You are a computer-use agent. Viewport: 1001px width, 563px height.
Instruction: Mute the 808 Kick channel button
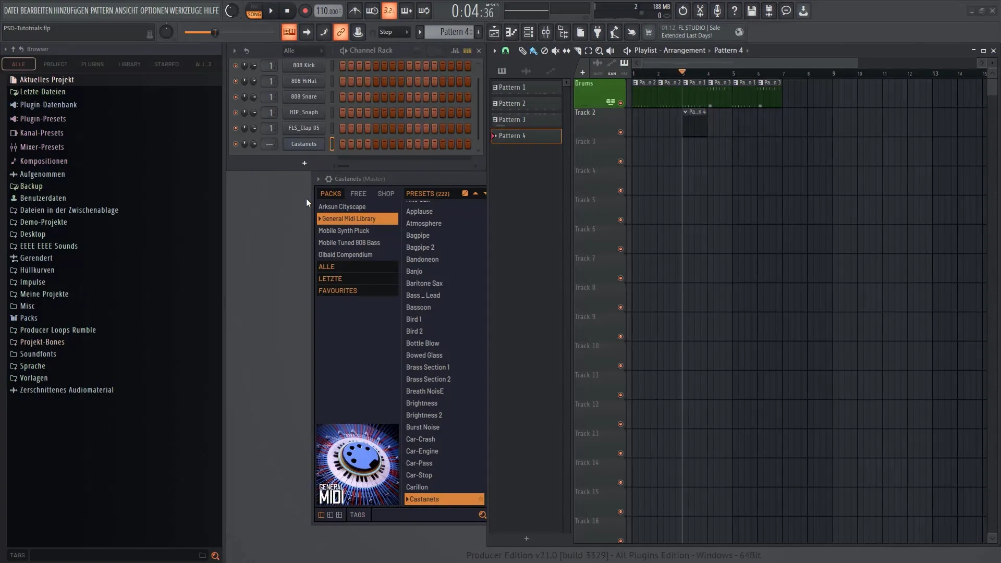[x=235, y=65]
